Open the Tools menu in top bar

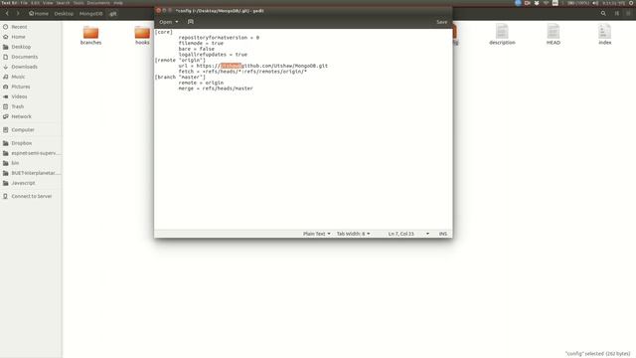pyautogui.click(x=79, y=3)
